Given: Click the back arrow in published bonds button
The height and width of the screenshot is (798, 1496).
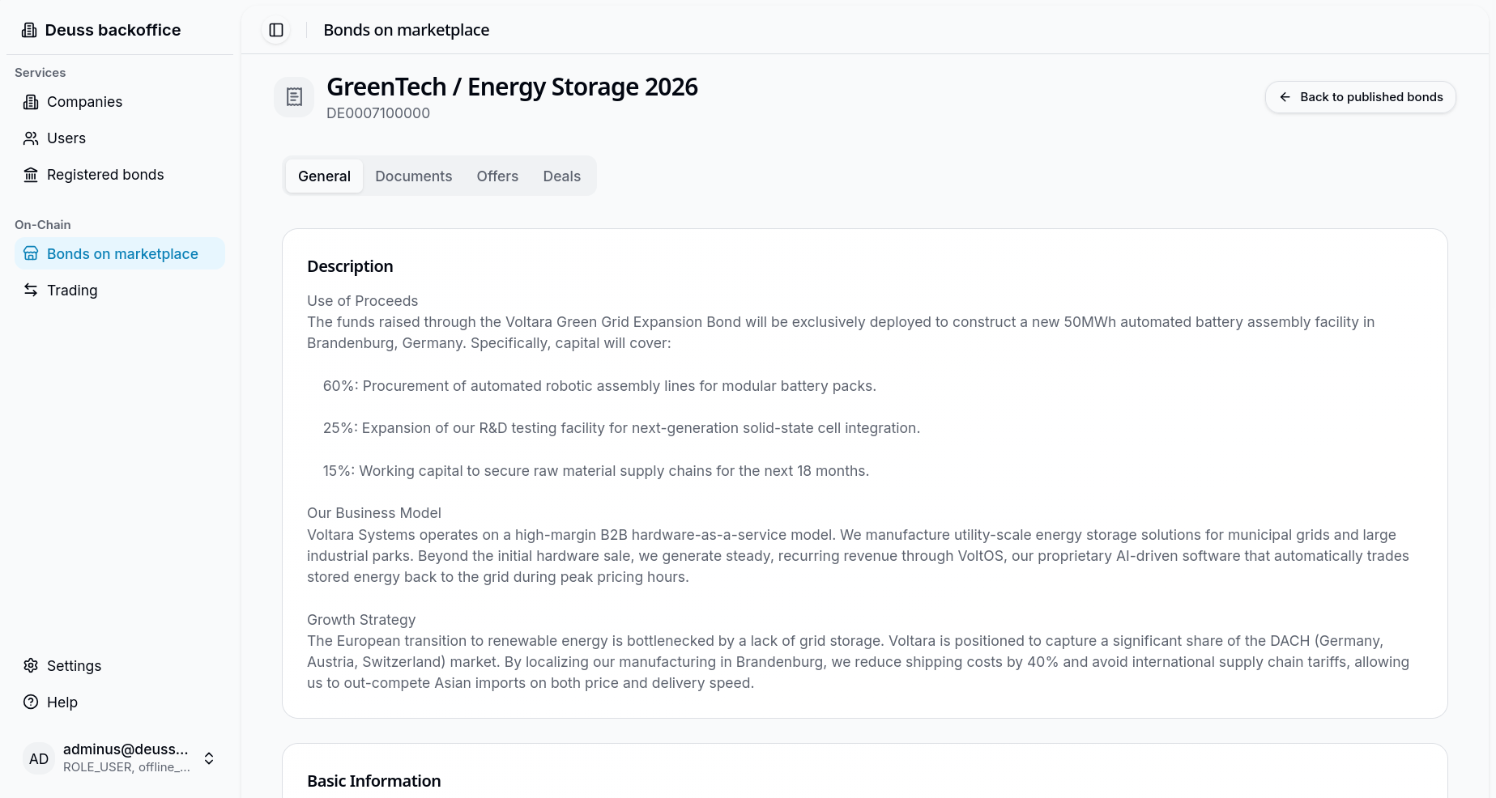Looking at the screenshot, I should click(1285, 97).
